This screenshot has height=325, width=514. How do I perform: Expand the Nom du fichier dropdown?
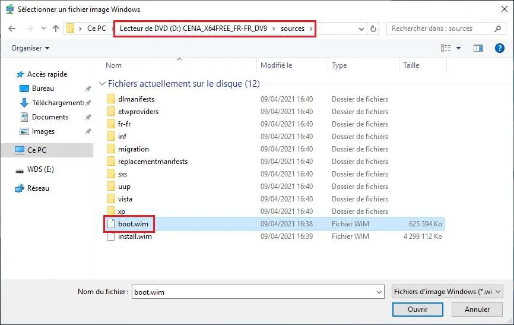[379, 292]
